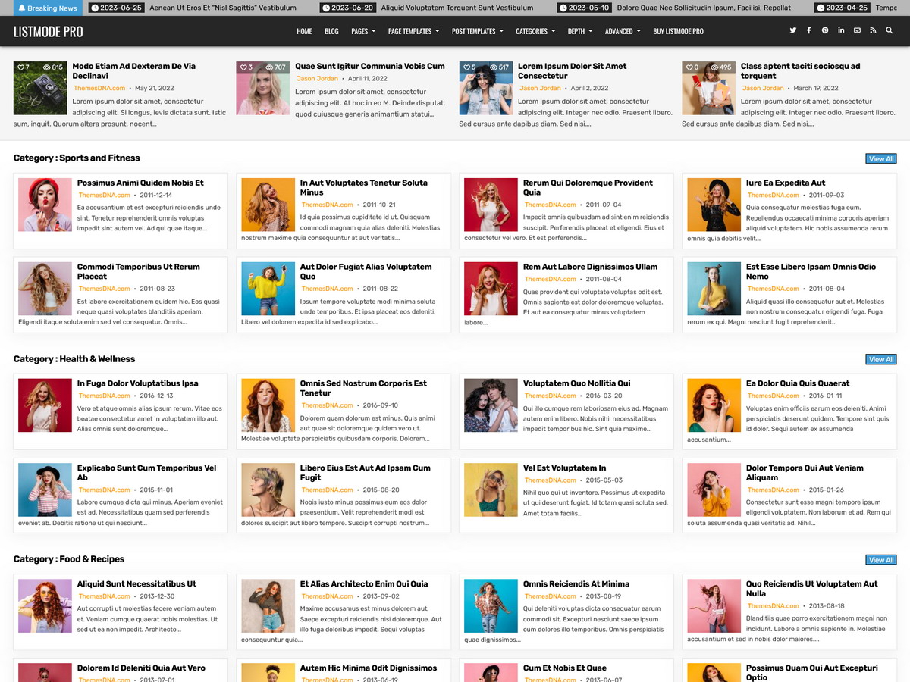The width and height of the screenshot is (910, 682).
Task: Click the eye views icon showing 707
Action: (270, 67)
